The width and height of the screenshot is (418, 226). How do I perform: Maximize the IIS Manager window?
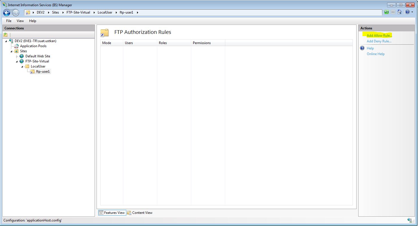(x=401, y=5)
